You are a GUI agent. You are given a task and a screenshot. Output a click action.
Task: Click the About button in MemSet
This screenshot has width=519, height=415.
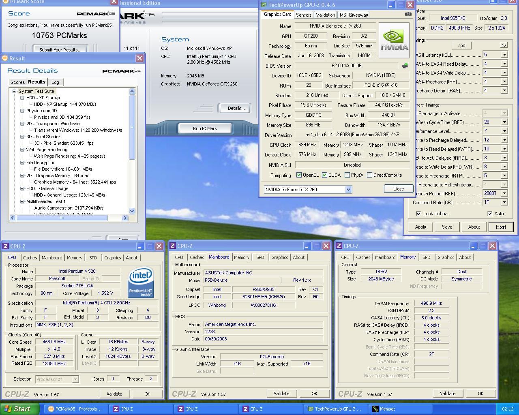pyautogui.click(x=474, y=227)
